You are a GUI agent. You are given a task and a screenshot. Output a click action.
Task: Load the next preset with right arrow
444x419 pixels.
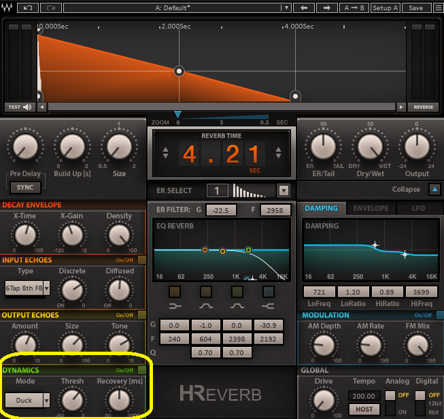[x=327, y=8]
